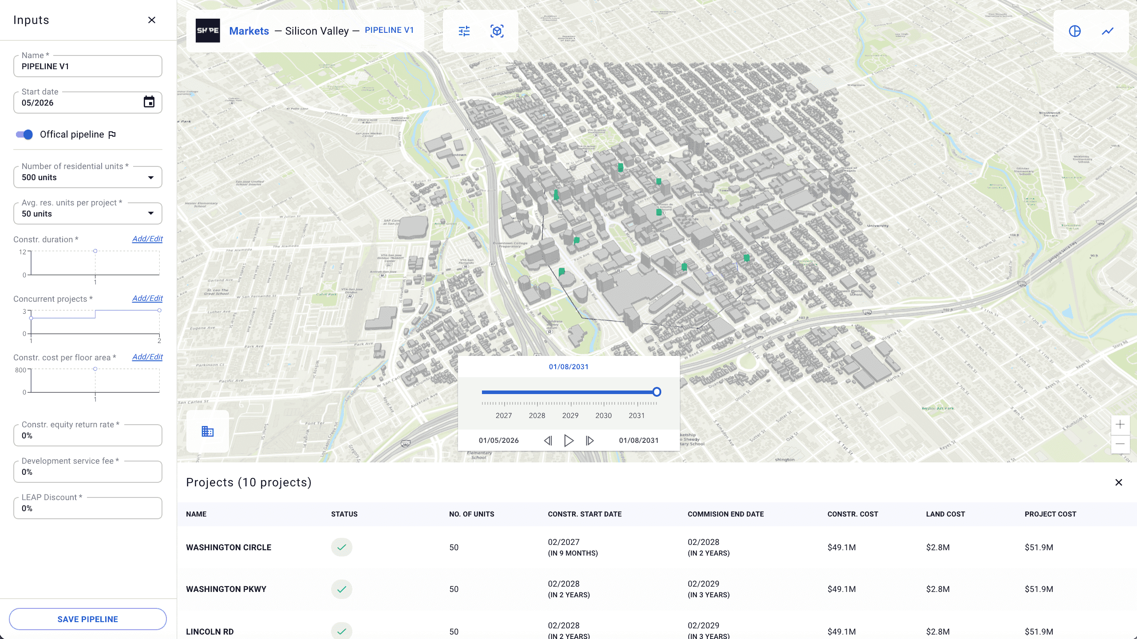This screenshot has height=639, width=1137.
Task: Open Markets breadcrumb link
Action: (x=249, y=31)
